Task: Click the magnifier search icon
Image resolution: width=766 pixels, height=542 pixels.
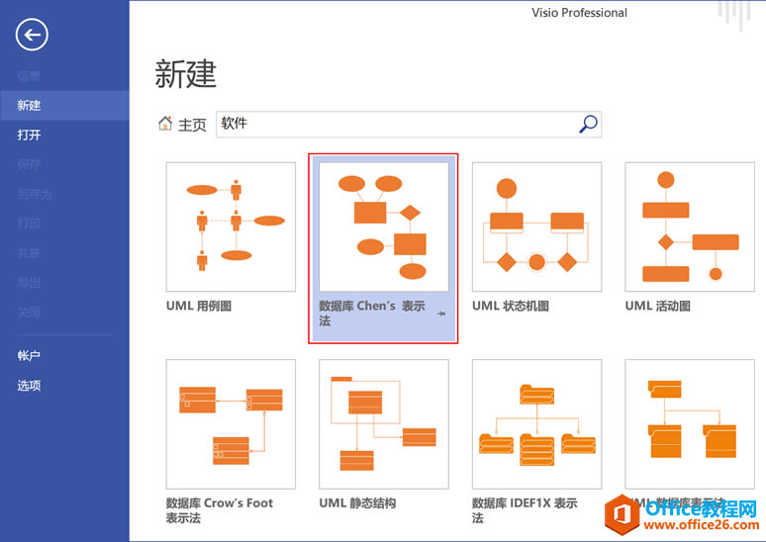Action: click(588, 124)
